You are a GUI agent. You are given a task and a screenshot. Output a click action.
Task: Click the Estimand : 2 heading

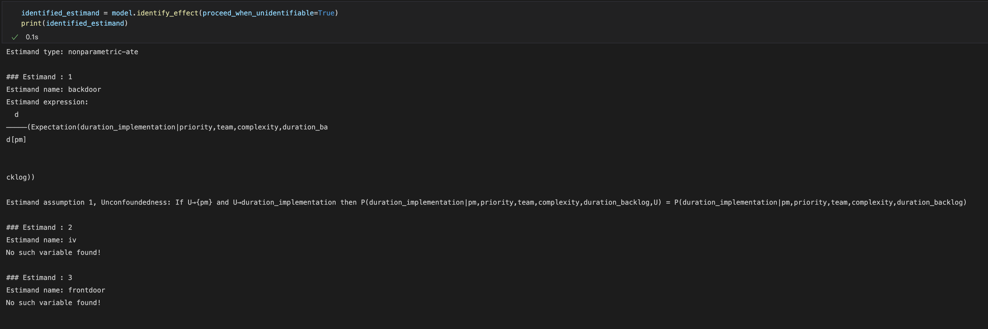coord(39,227)
